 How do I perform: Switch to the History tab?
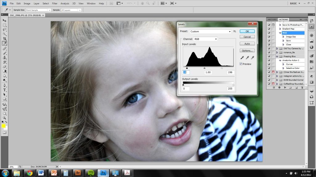point(272,20)
